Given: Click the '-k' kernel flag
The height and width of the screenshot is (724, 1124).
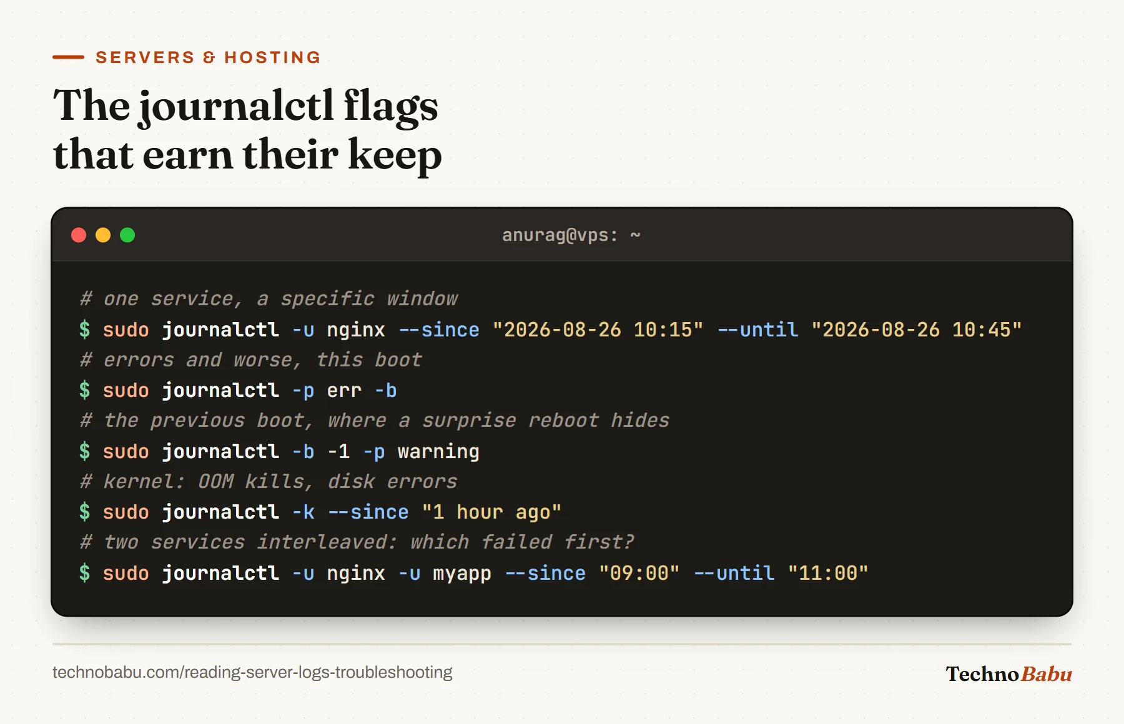Looking at the screenshot, I should pos(303,512).
